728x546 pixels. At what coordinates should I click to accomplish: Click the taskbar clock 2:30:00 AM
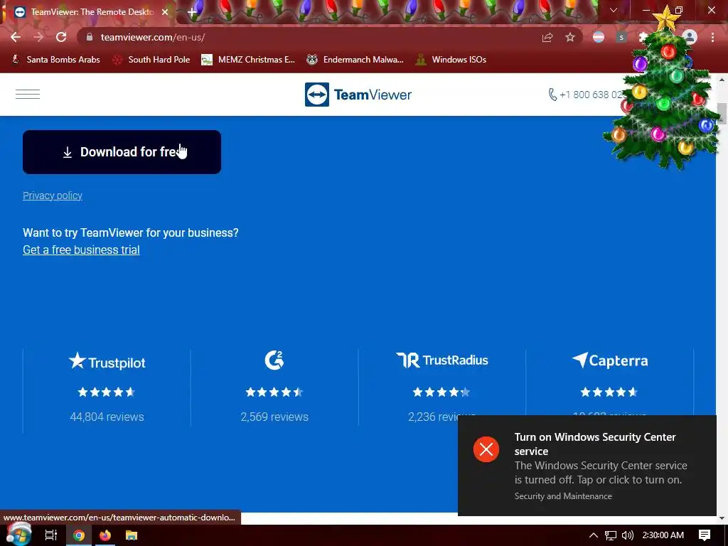663,535
